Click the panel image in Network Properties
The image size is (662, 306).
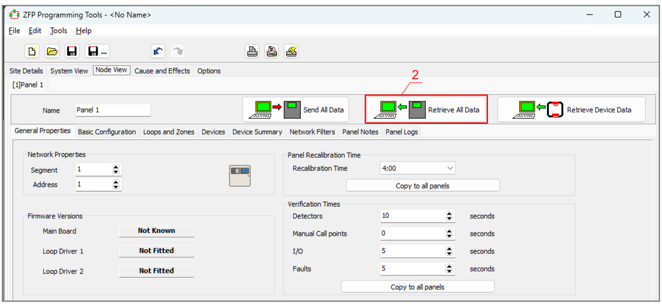point(239,176)
